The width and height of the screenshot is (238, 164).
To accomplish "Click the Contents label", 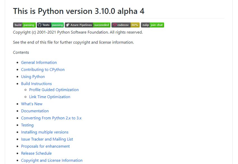I will click(21, 52).
